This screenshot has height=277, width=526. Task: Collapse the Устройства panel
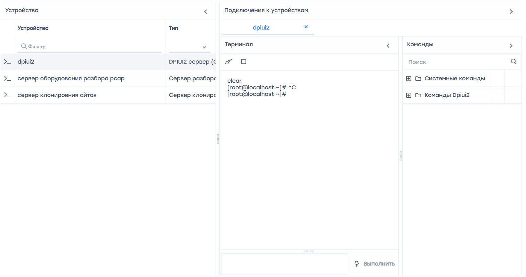pos(205,12)
